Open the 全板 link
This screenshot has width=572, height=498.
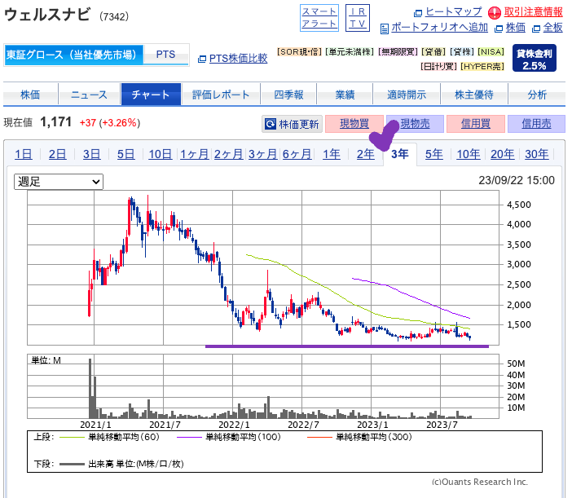point(552,28)
